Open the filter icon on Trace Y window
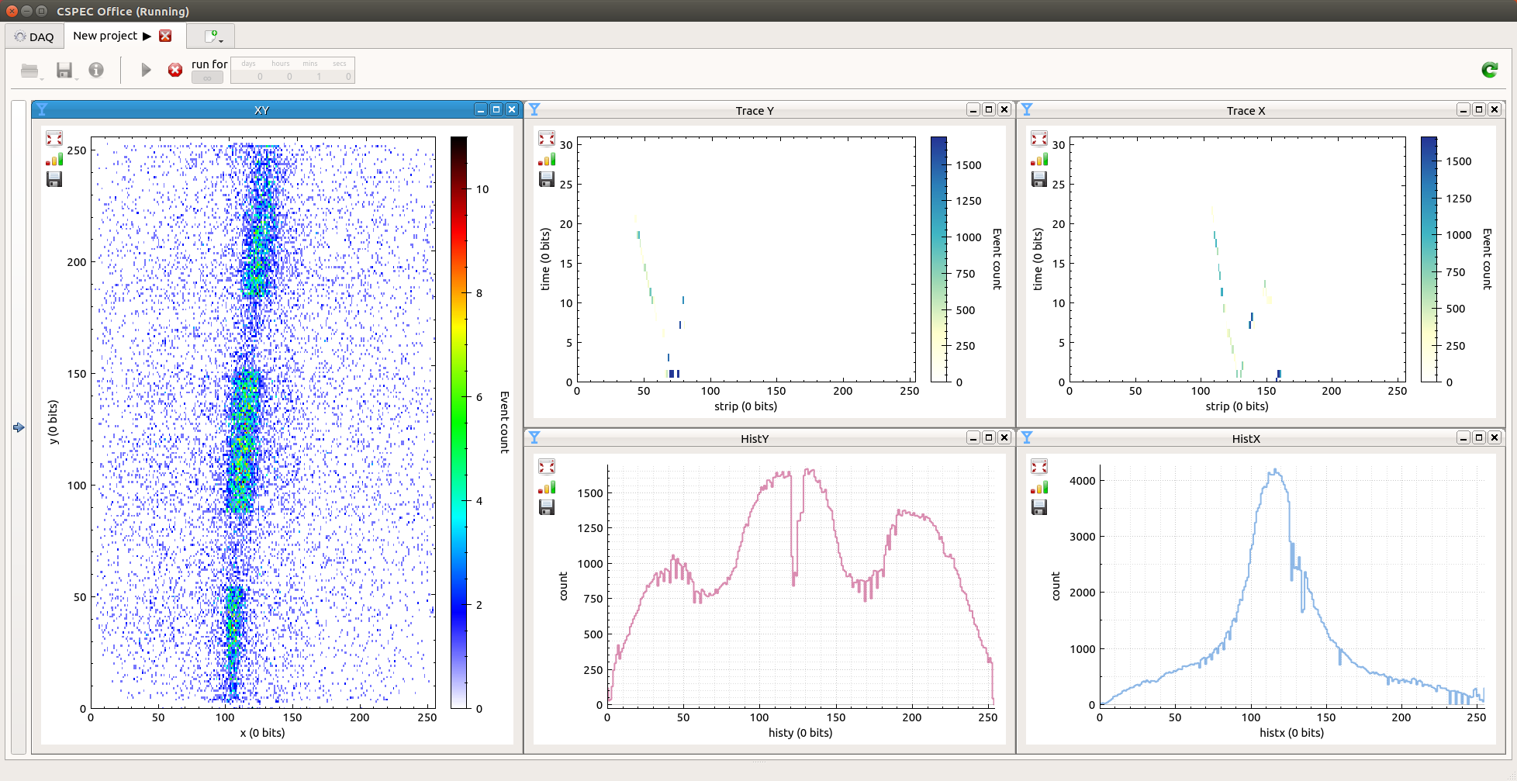The image size is (1517, 781). pos(534,109)
